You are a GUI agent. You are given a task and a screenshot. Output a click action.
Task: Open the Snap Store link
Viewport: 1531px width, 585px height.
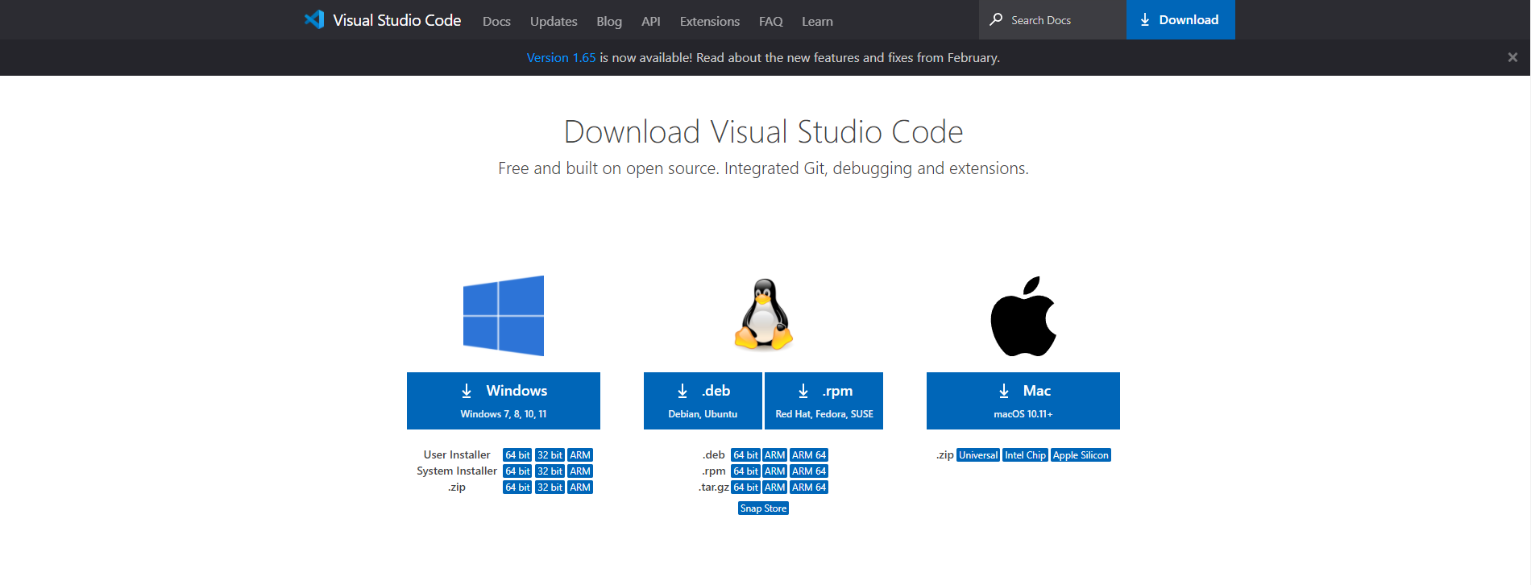pyautogui.click(x=763, y=508)
